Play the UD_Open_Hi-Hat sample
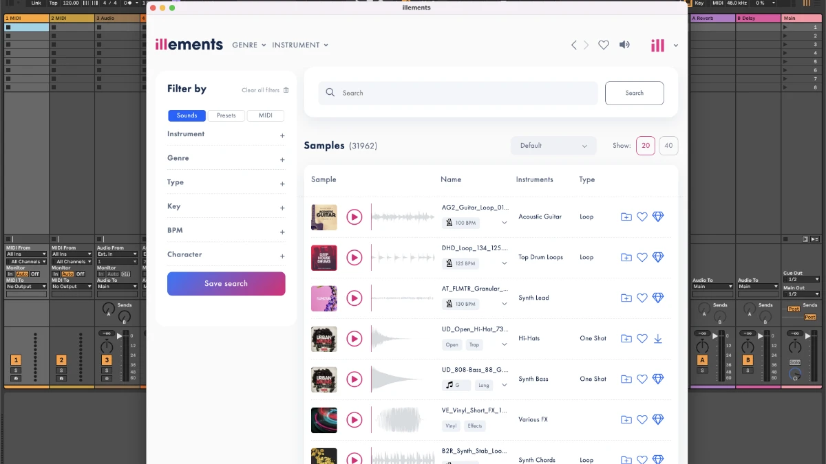Image resolution: width=826 pixels, height=464 pixels. (354, 338)
